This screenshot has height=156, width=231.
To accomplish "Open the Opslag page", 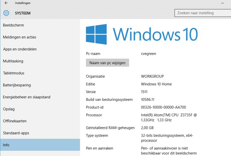I will [x=9, y=109].
